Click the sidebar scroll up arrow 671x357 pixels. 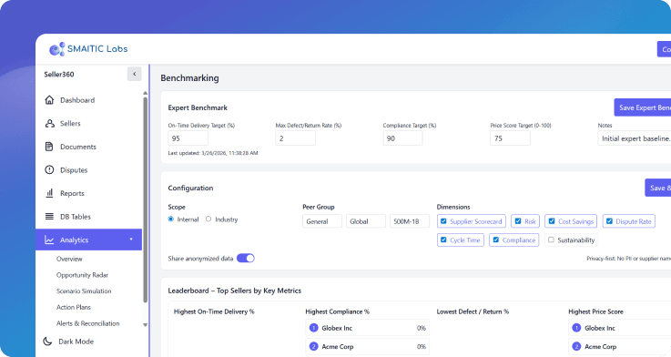click(x=145, y=93)
